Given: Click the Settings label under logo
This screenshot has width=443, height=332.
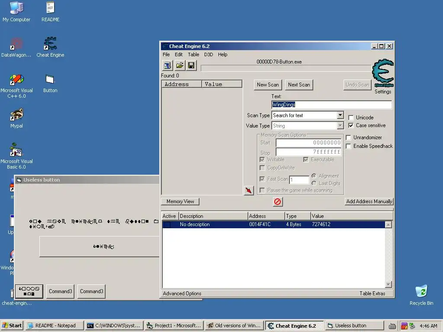Looking at the screenshot, I should click(x=383, y=92).
